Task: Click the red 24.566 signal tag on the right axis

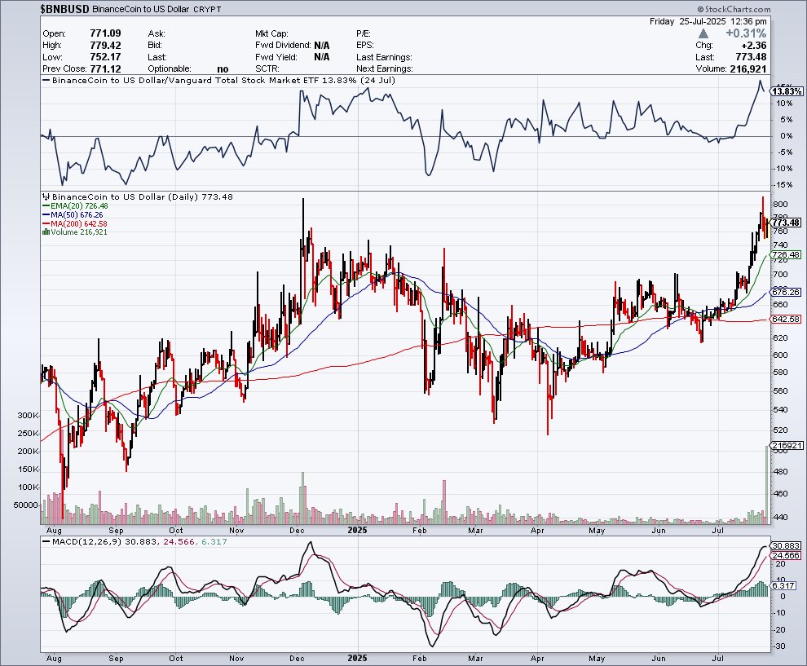Action: pos(786,555)
